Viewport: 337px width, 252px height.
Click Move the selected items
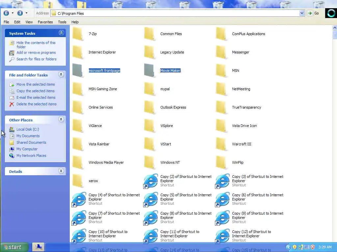36,84
